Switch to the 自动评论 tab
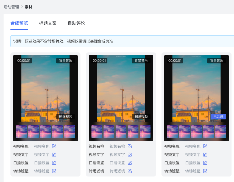Image resolution: width=234 pixels, height=182 pixels. pos(76,23)
